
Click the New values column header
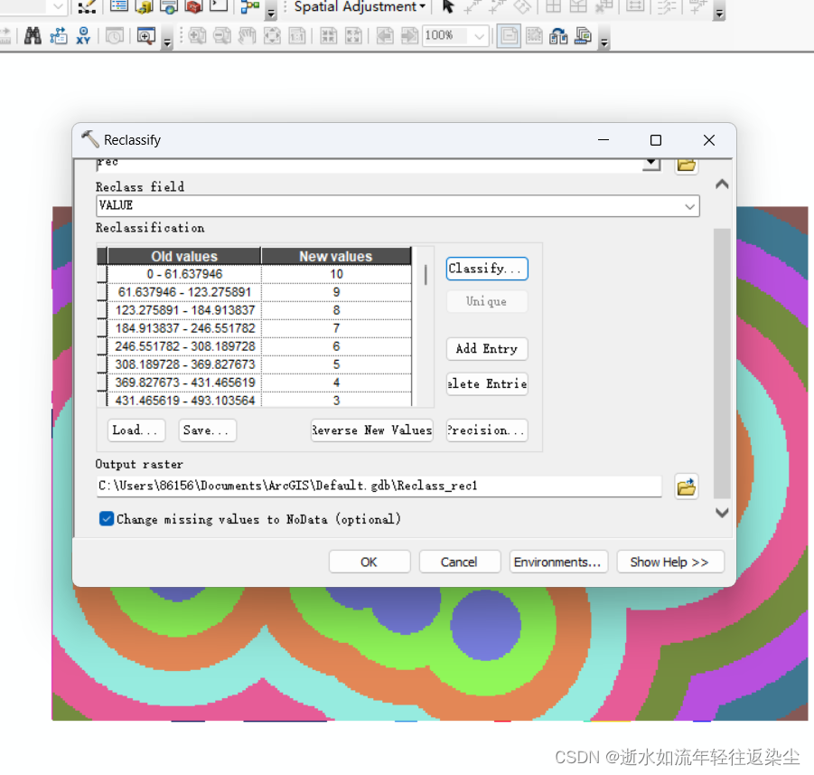coord(336,256)
